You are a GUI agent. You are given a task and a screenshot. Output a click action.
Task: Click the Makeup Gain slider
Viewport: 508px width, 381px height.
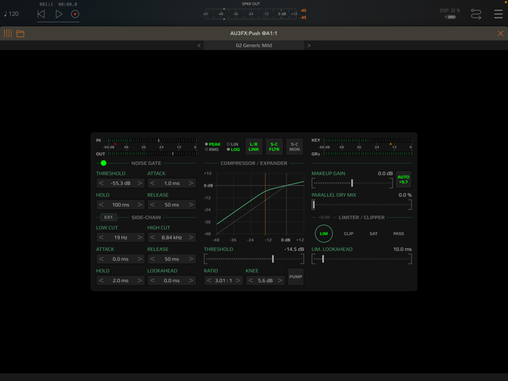[352, 183]
